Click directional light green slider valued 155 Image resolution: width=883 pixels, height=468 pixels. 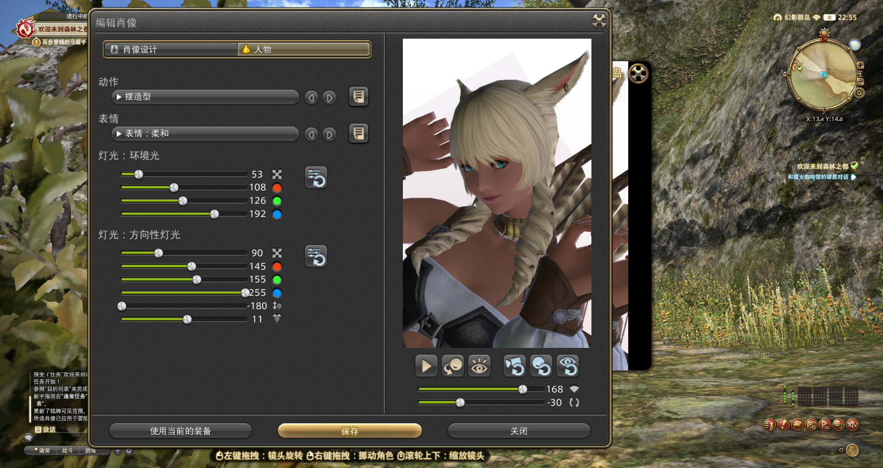[184, 280]
